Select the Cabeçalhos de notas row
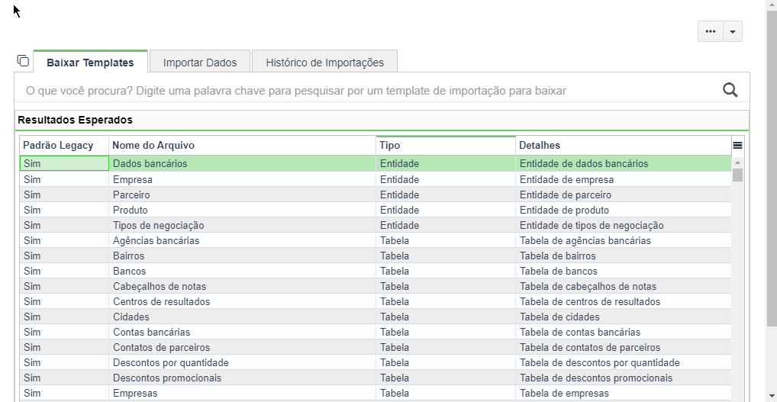This screenshot has height=402, width=777. point(375,287)
